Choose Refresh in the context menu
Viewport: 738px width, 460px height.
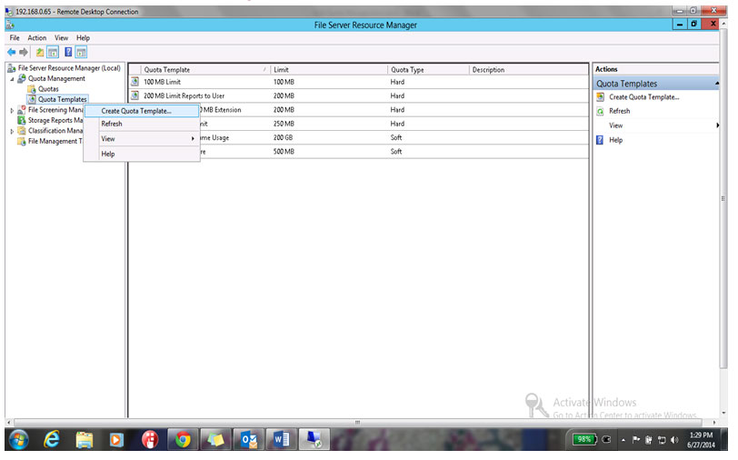pyautogui.click(x=142, y=124)
